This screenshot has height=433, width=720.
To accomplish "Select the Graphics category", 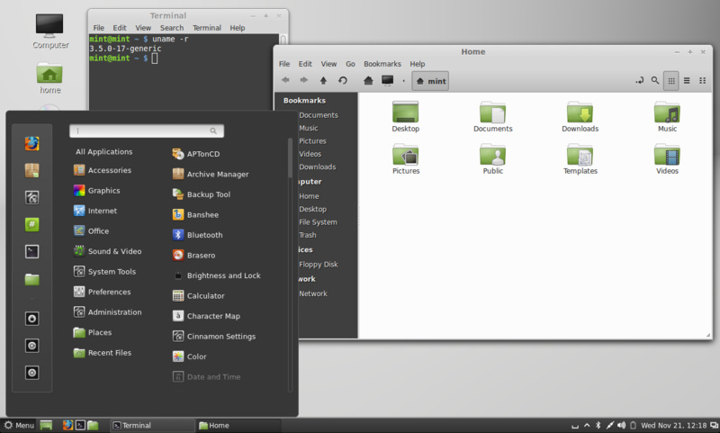I will 97,190.
